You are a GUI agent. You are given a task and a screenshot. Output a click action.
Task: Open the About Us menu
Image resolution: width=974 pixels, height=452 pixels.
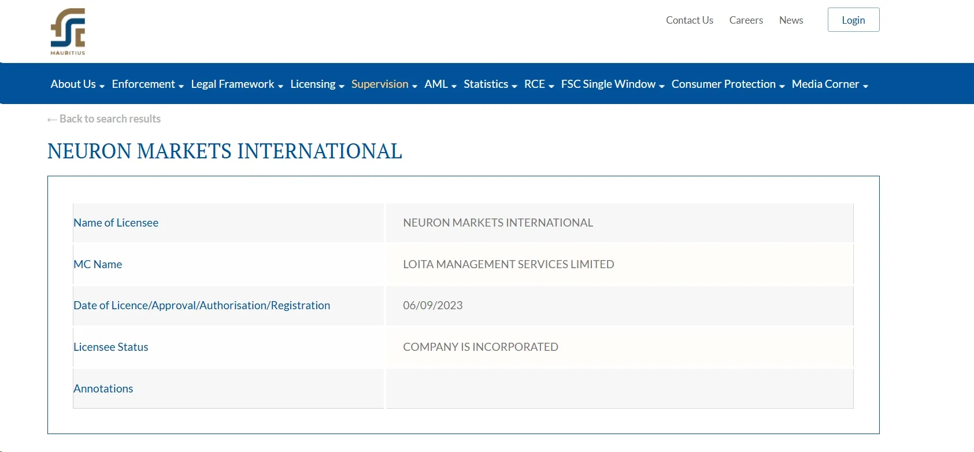(x=77, y=84)
